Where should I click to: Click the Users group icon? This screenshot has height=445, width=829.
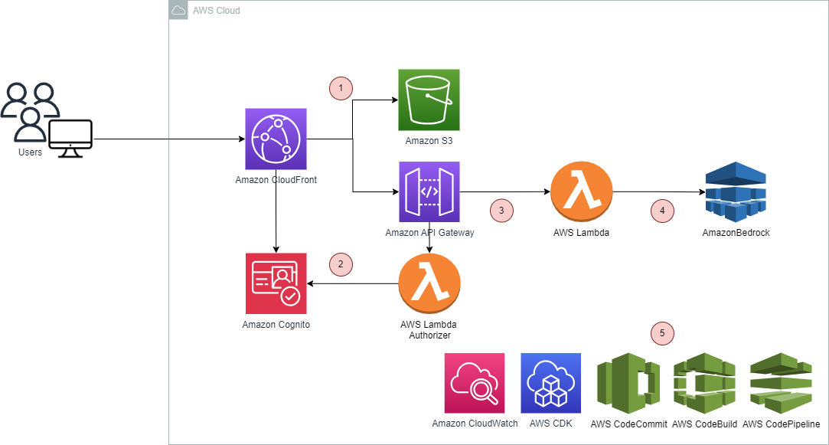click(x=30, y=112)
